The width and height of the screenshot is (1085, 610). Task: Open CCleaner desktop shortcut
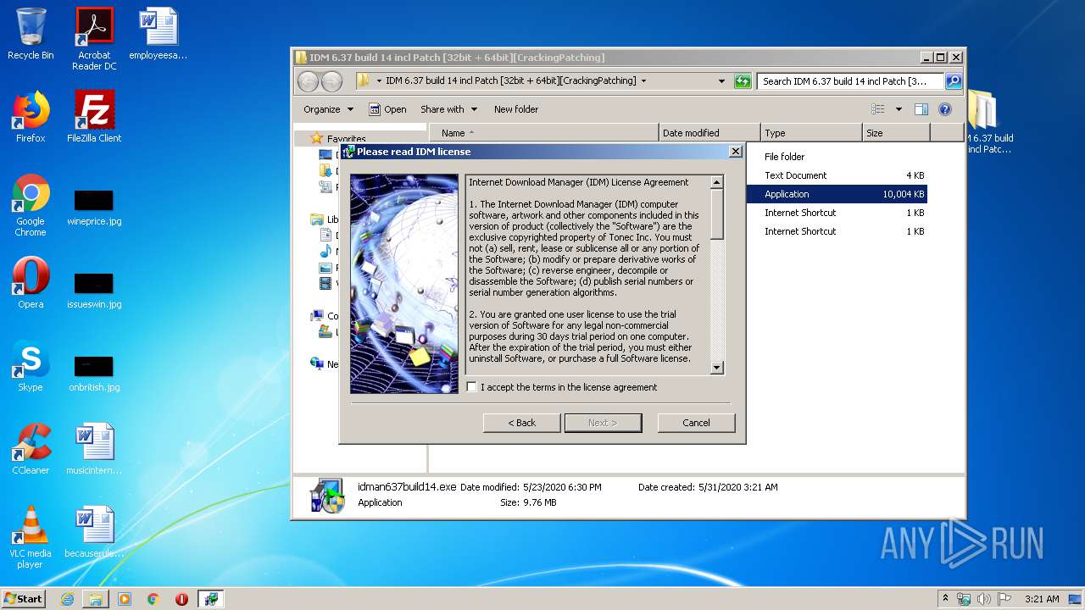(x=31, y=449)
